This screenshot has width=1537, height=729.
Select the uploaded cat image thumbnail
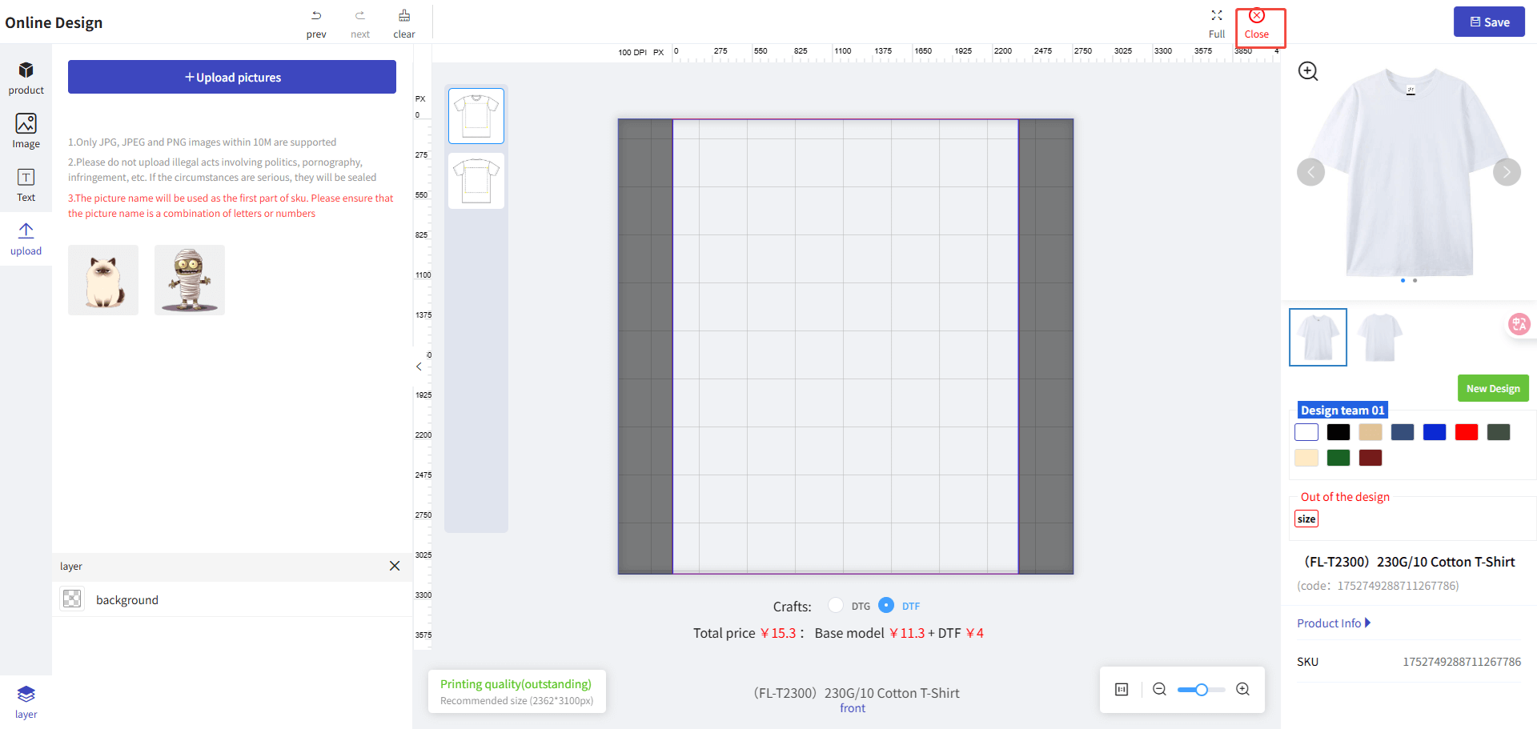(103, 280)
